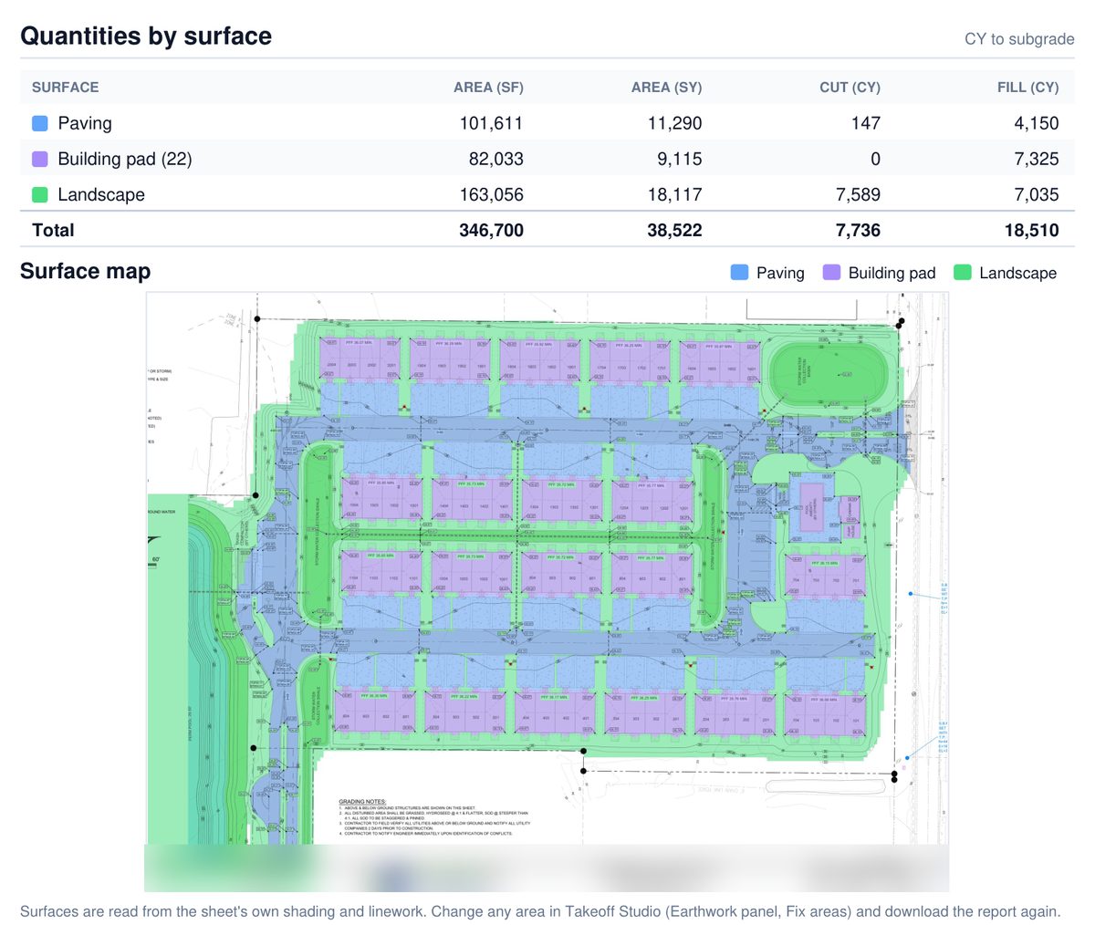Image resolution: width=1095 pixels, height=925 pixels.
Task: Click the 'Total' row label
Action: (x=53, y=230)
